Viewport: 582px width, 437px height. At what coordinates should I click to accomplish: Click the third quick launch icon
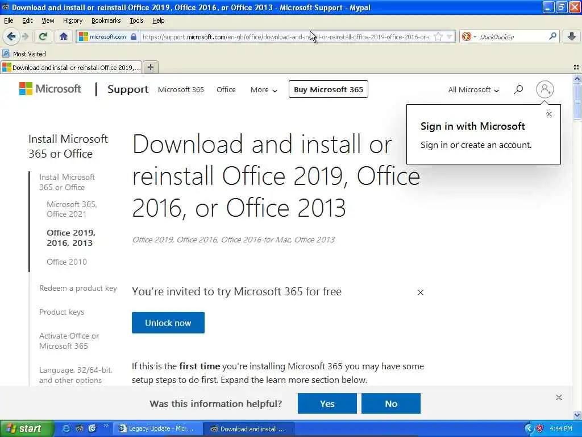pyautogui.click(x=92, y=428)
